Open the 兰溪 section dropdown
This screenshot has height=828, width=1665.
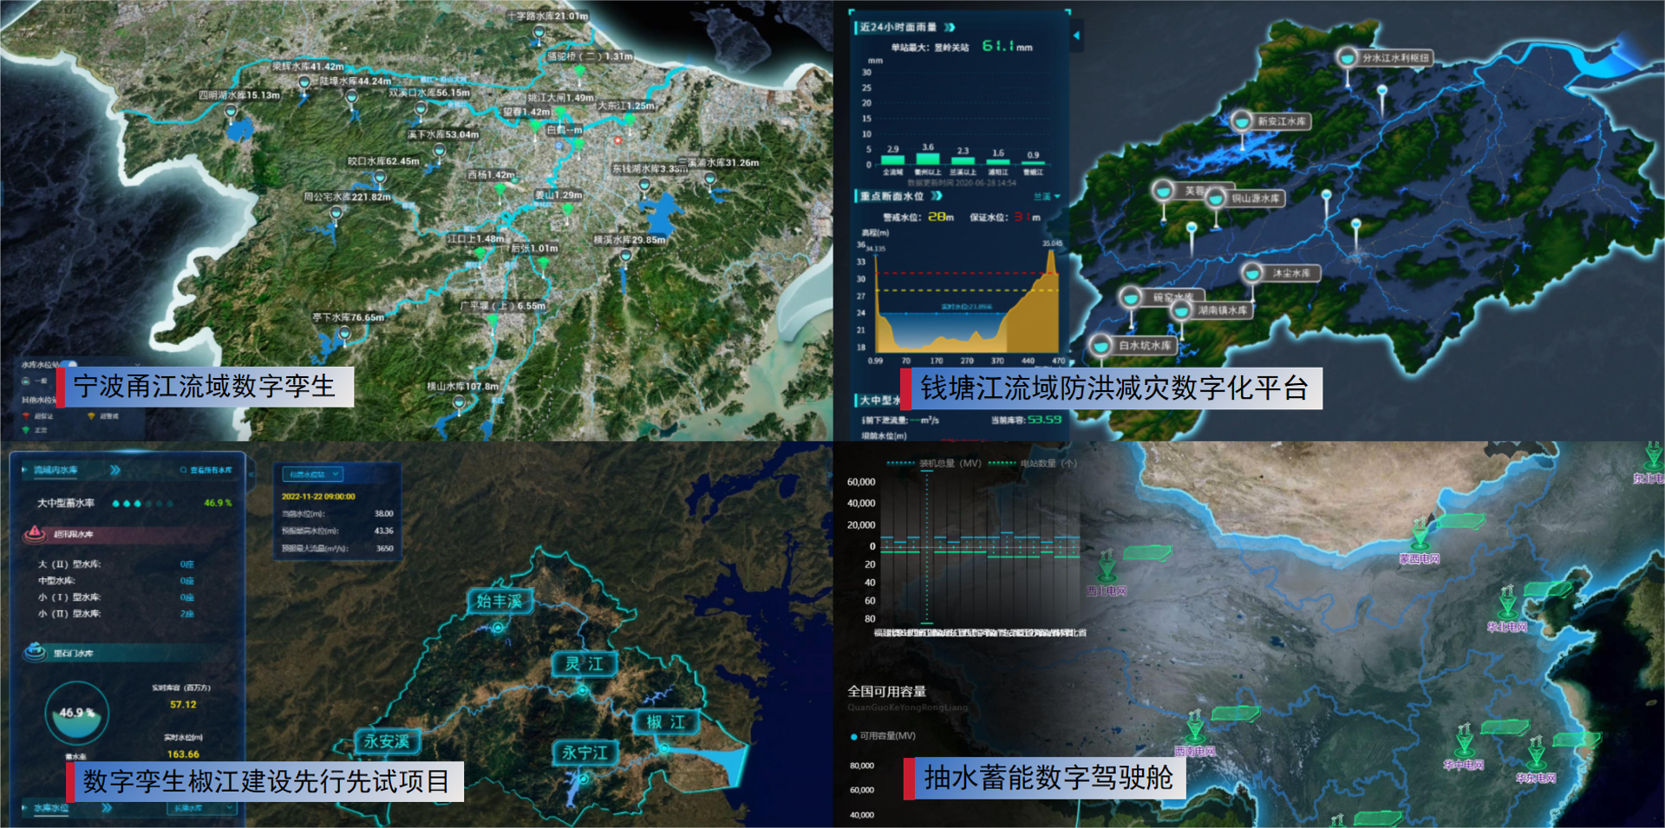[x=1047, y=197]
